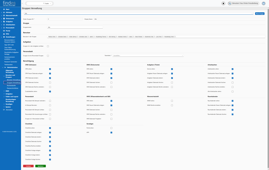Click the Einstellungen gear icon
The width and height of the screenshot is (269, 170).
click(x=4, y=37)
